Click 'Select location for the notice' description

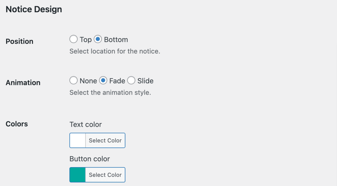[x=115, y=51]
